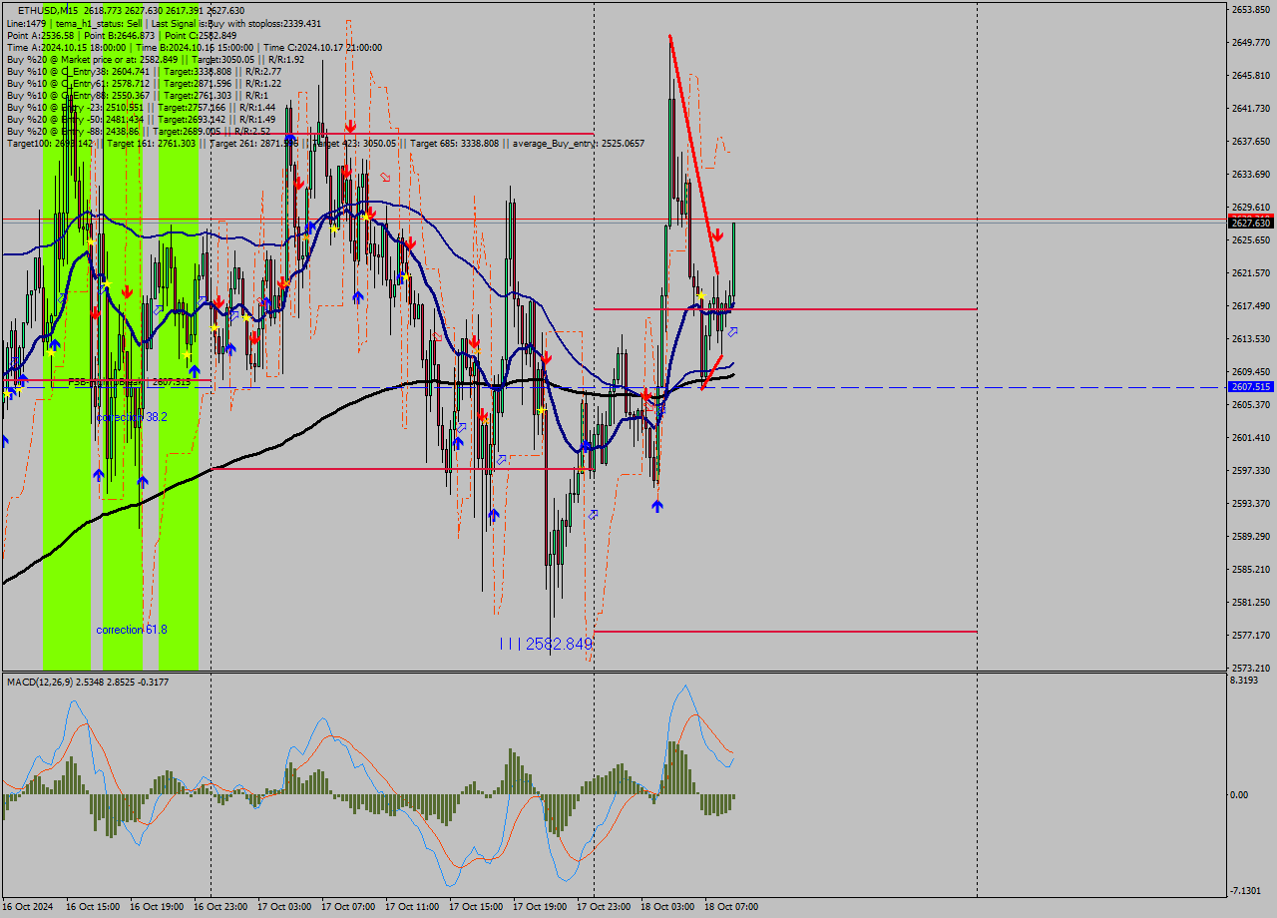Click the blue 2607.515 price tag on the axis

click(x=1251, y=386)
